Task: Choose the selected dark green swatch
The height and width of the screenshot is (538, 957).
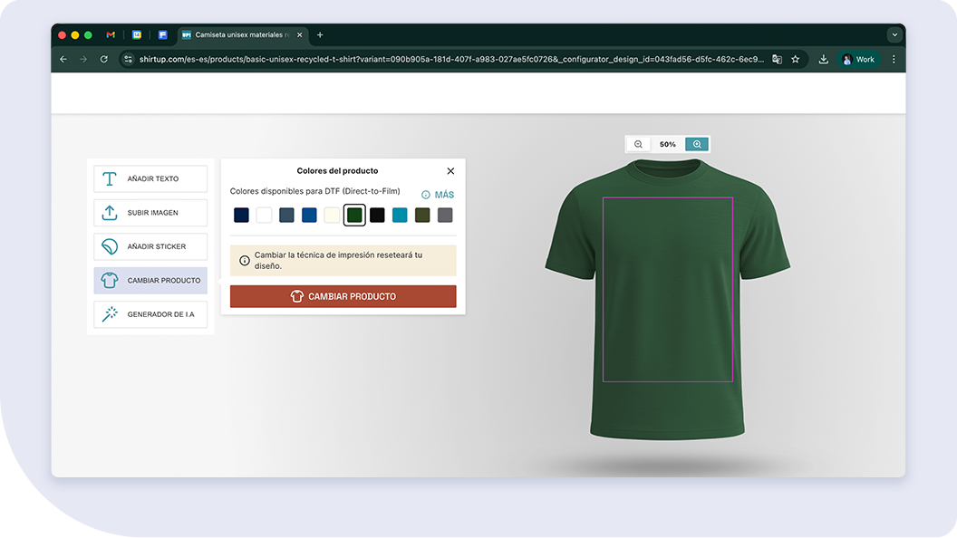Action: click(354, 215)
